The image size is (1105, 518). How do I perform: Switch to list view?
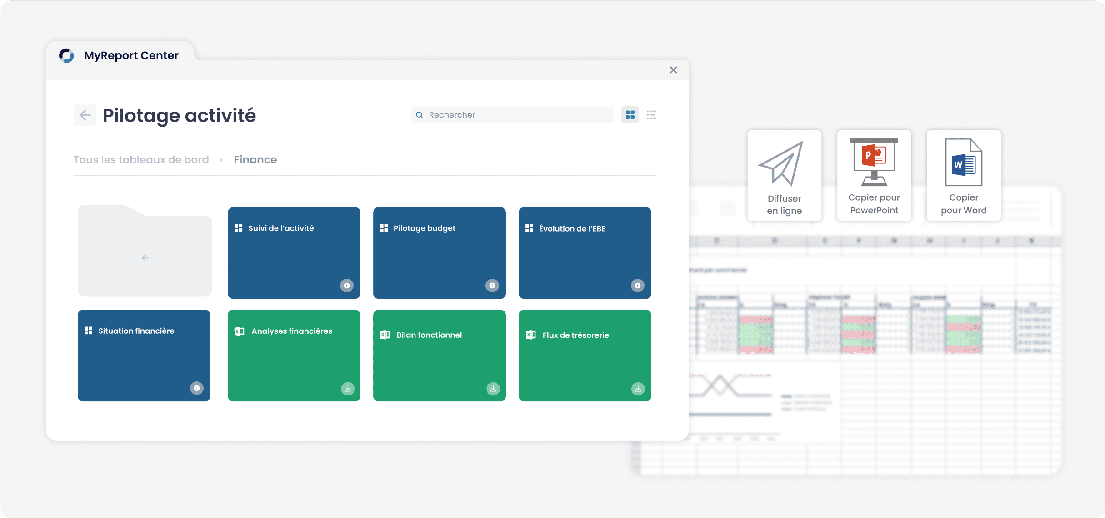point(651,115)
